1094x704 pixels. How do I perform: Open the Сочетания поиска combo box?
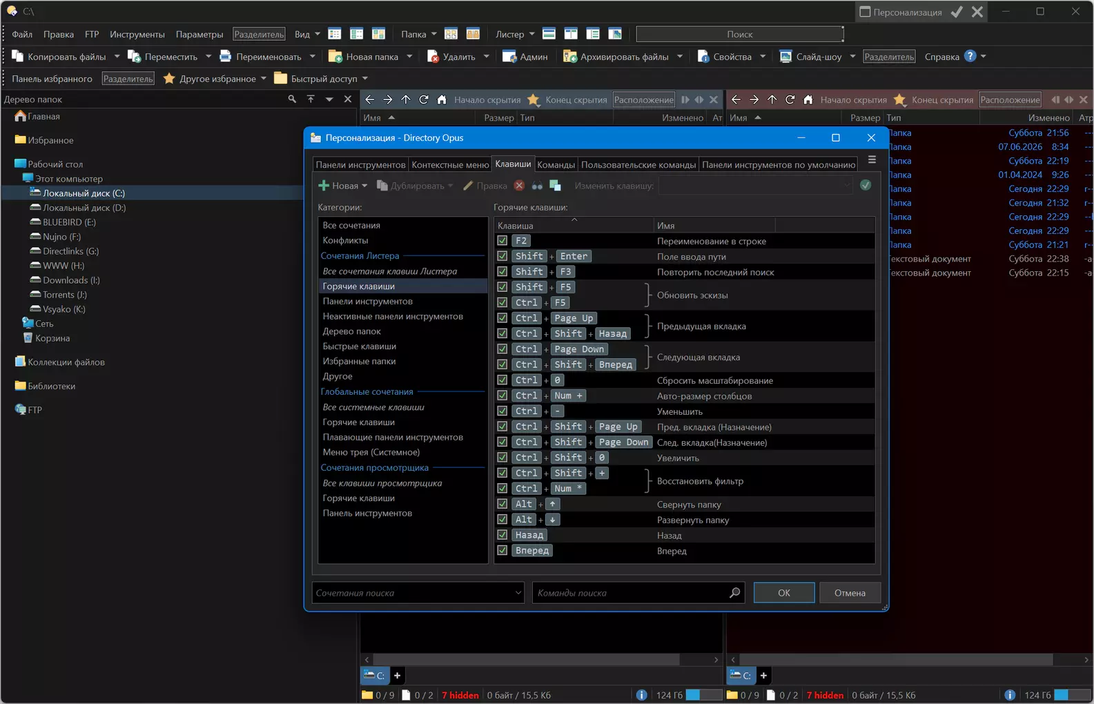418,593
